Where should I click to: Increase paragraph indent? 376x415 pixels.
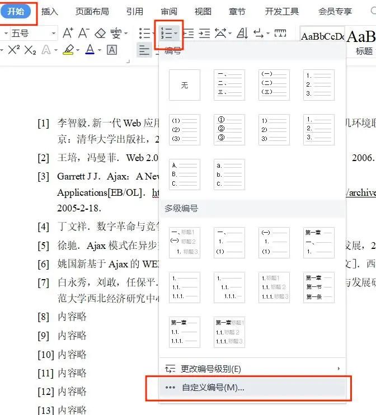coord(204,34)
